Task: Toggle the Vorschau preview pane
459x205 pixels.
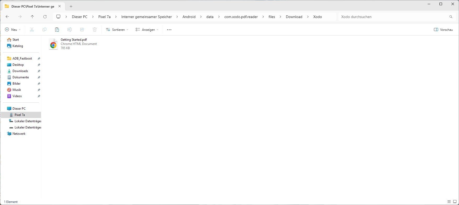Action: [443, 30]
